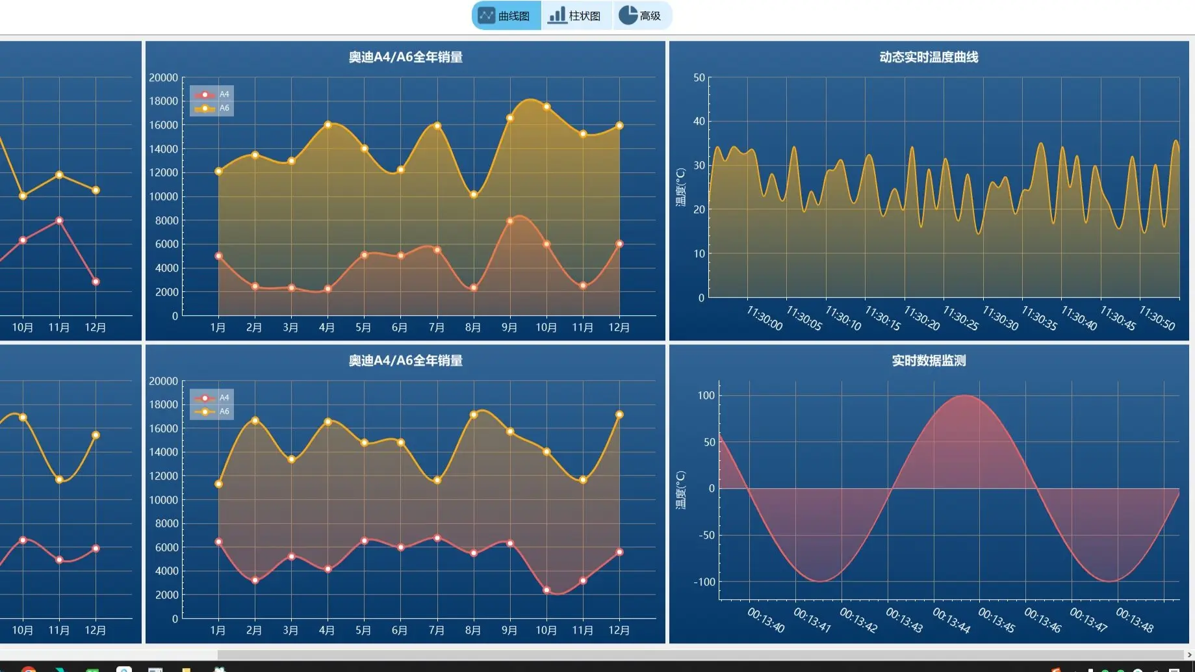Screen dimensions: 1195x672
Task: Click the horizontal scrollbar thumb
Action: point(700,654)
